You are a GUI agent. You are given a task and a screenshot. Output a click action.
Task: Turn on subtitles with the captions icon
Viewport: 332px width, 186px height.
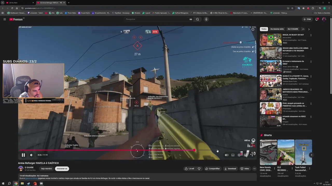233,155
